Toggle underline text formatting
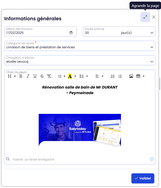 [35, 76]
